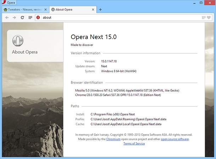Close the Tweakers tab
Screen dimensions: 216x159
46,10
